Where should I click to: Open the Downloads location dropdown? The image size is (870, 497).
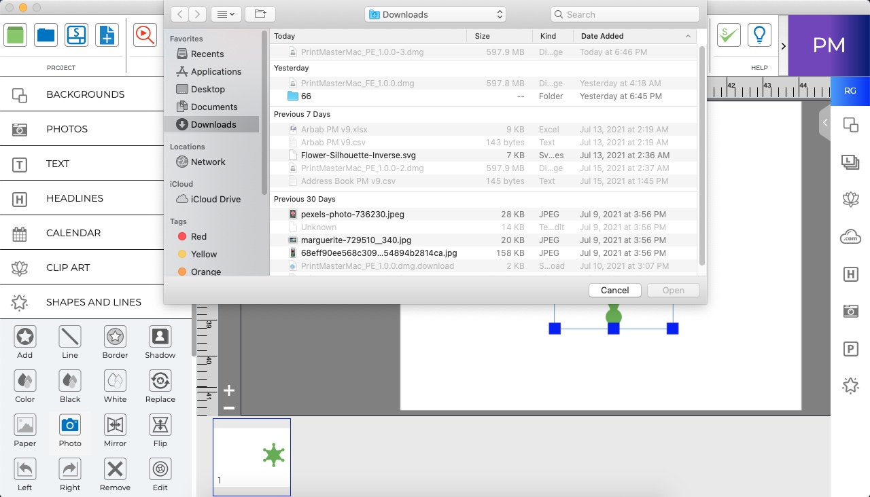tap(435, 14)
